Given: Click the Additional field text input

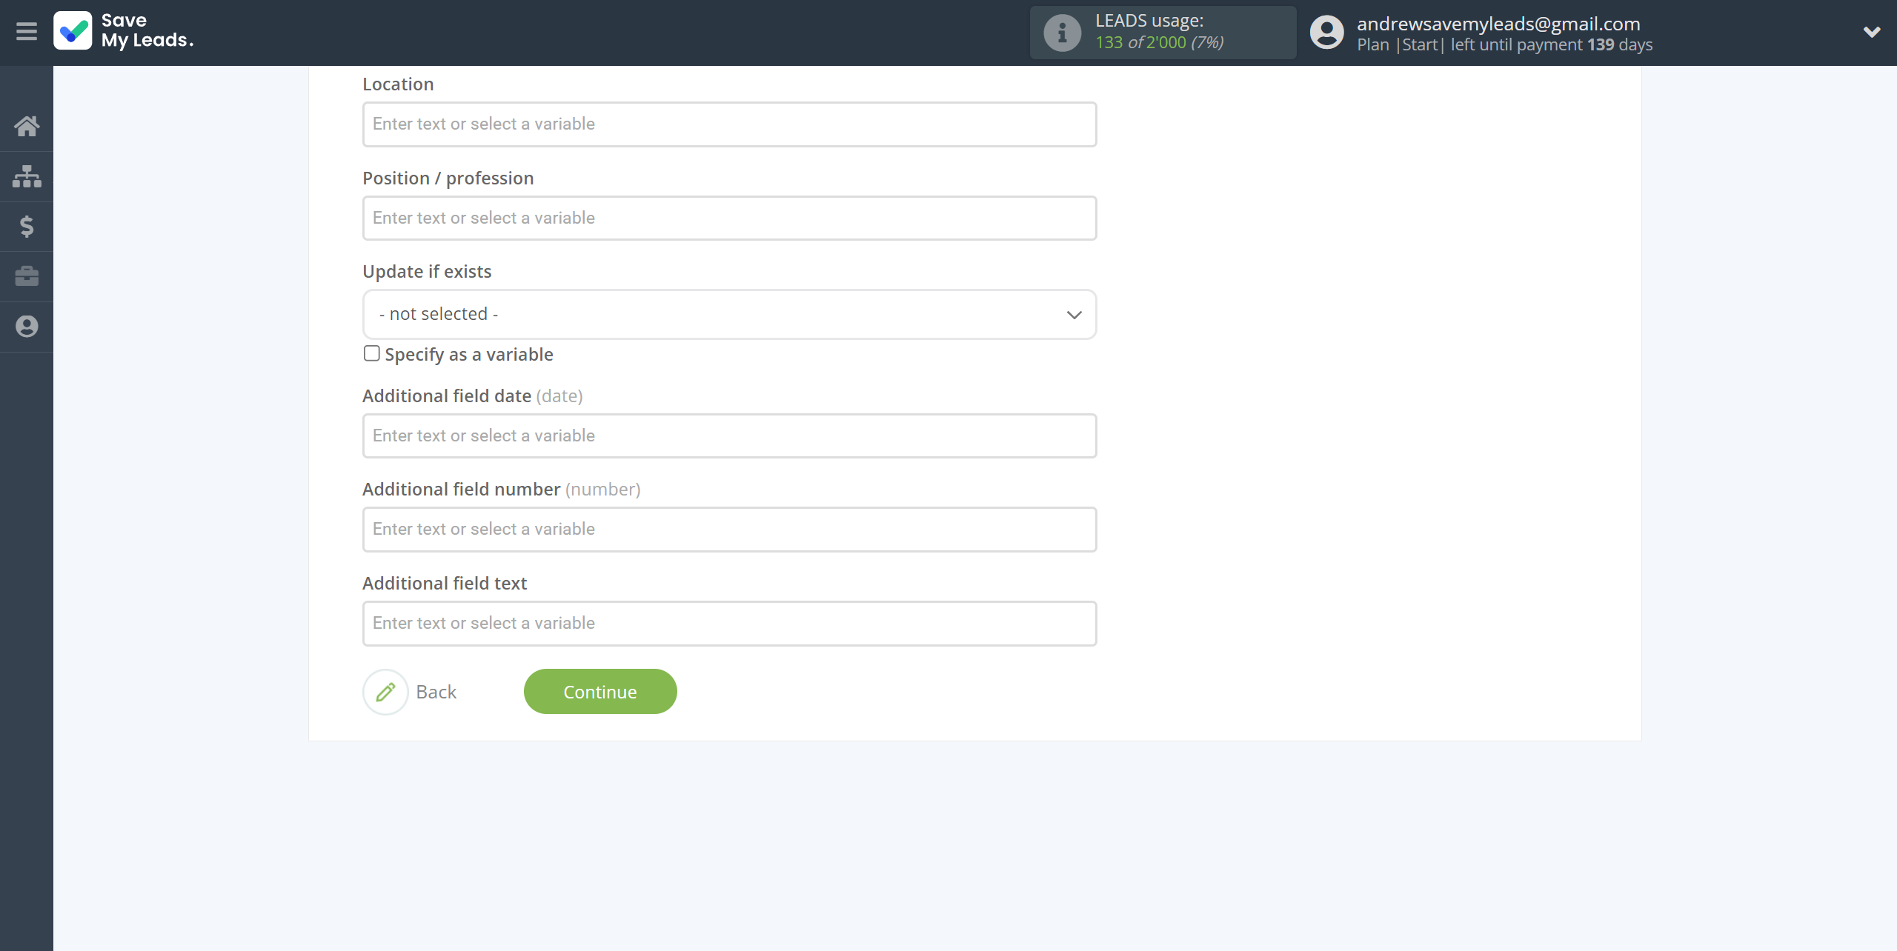Looking at the screenshot, I should tap(729, 622).
